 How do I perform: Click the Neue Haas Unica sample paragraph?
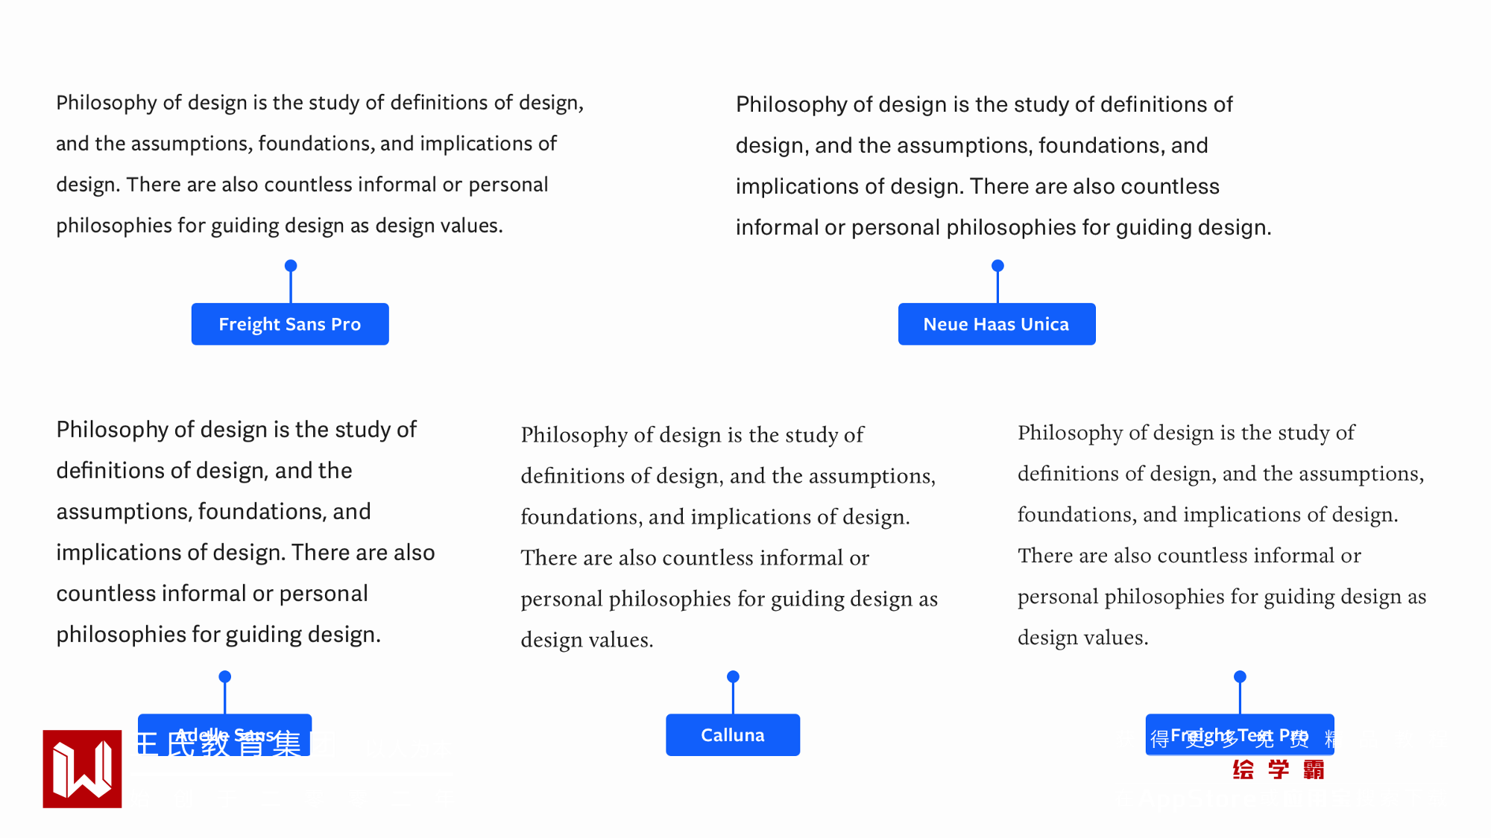(1003, 165)
